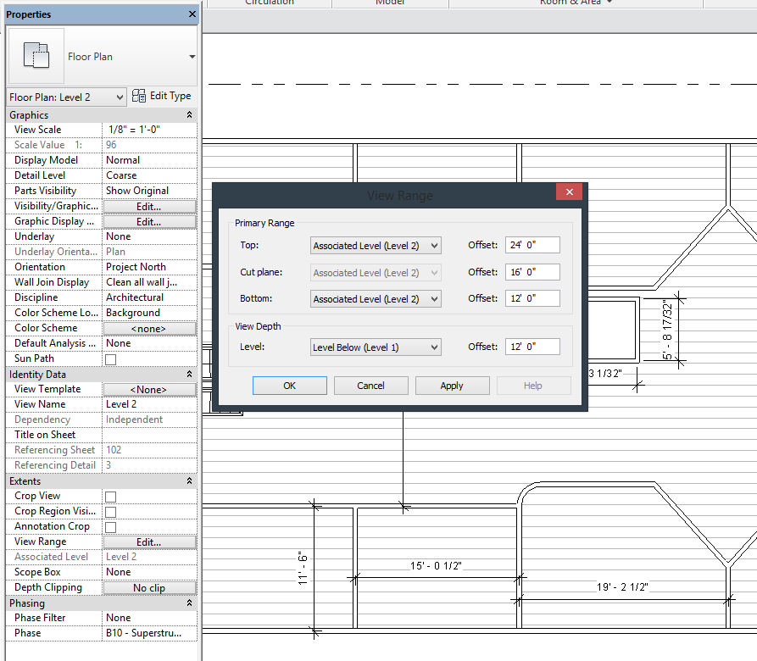The image size is (757, 661).
Task: Check the Annotation Crop checkbox
Action: (x=110, y=527)
